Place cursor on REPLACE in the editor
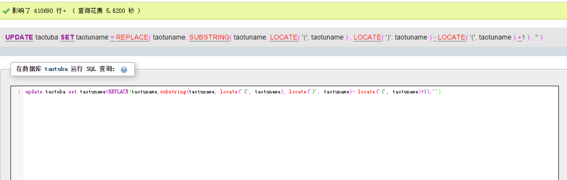This screenshot has width=567, height=180. [118, 92]
